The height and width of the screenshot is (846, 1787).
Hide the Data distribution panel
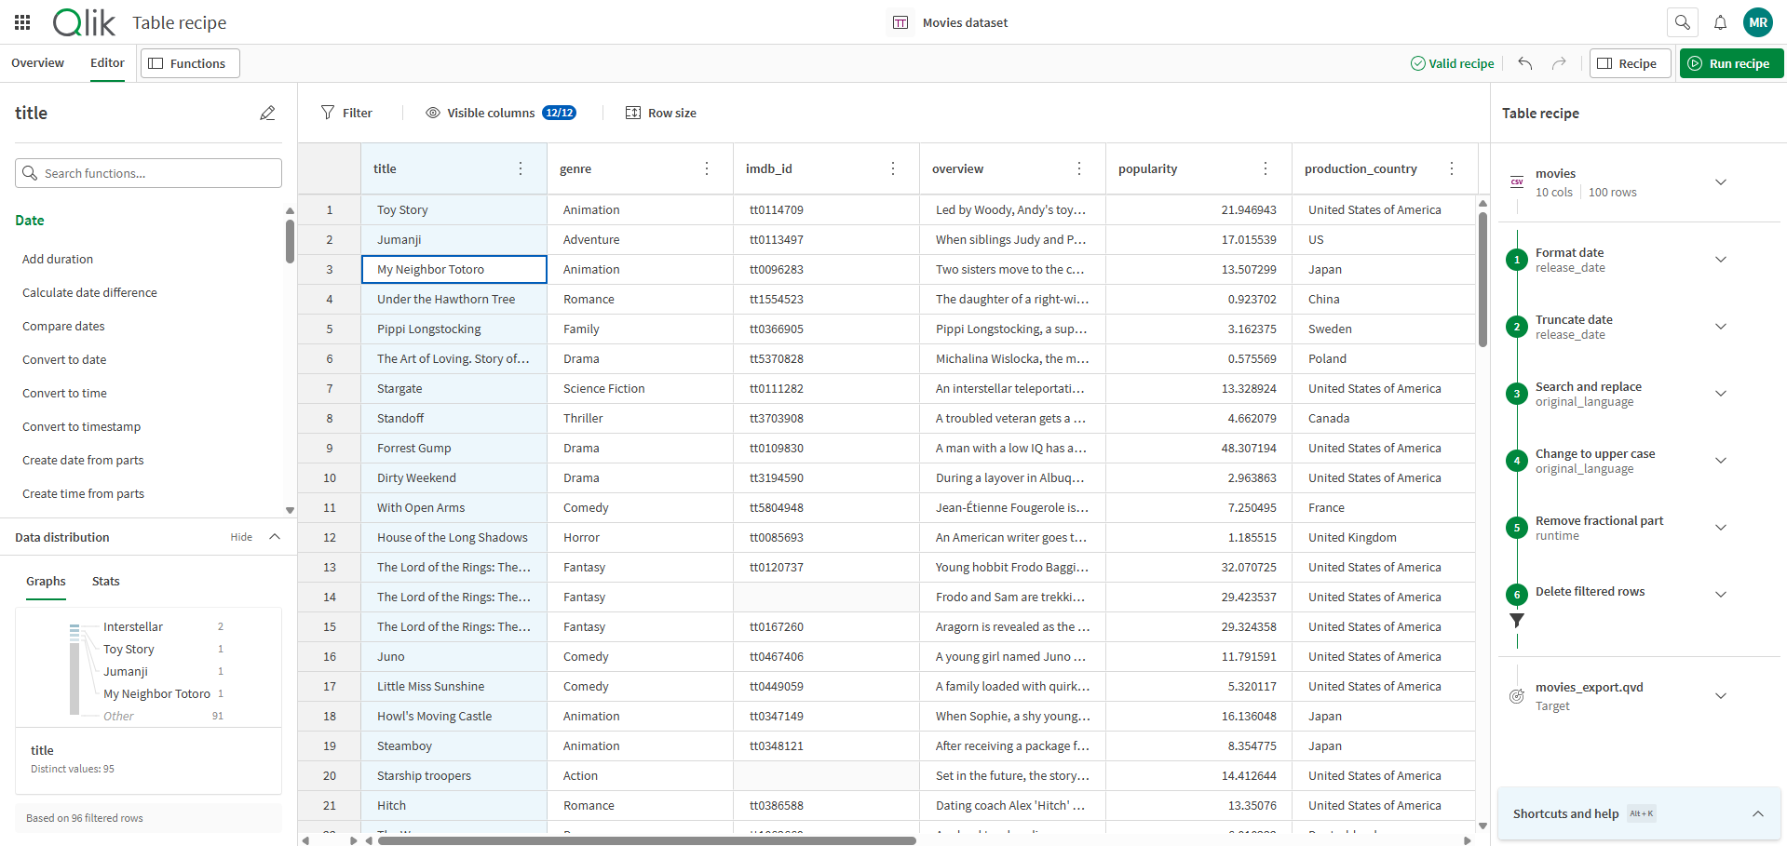point(241,536)
